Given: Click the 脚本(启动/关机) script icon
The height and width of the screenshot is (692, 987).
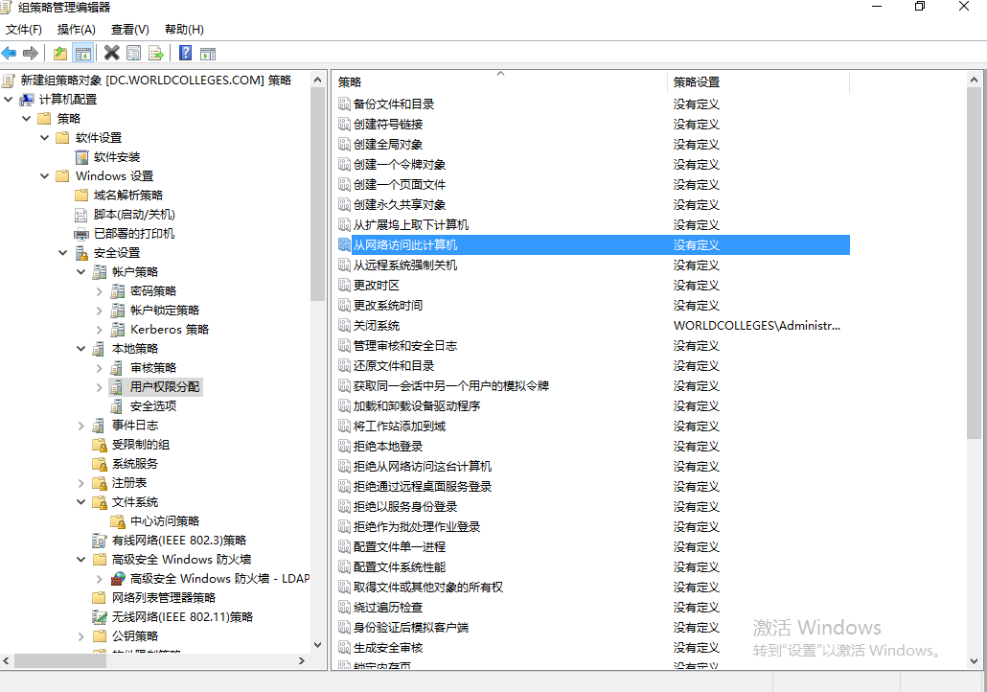Looking at the screenshot, I should (x=81, y=215).
